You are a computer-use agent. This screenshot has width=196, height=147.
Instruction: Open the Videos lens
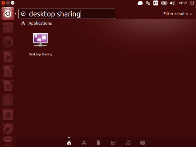point(113,142)
